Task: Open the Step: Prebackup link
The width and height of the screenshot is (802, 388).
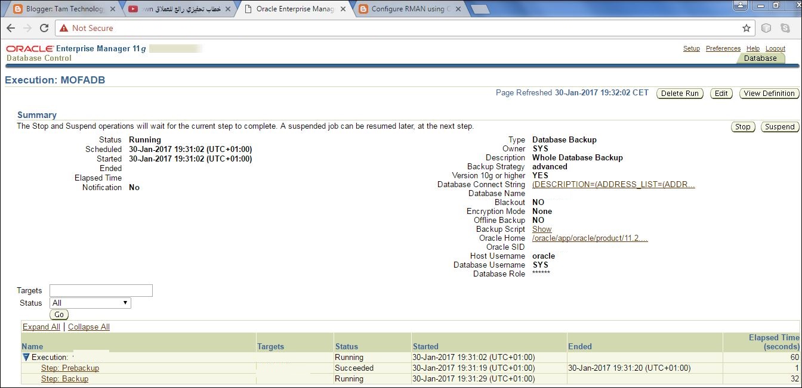Action: pyautogui.click(x=70, y=368)
